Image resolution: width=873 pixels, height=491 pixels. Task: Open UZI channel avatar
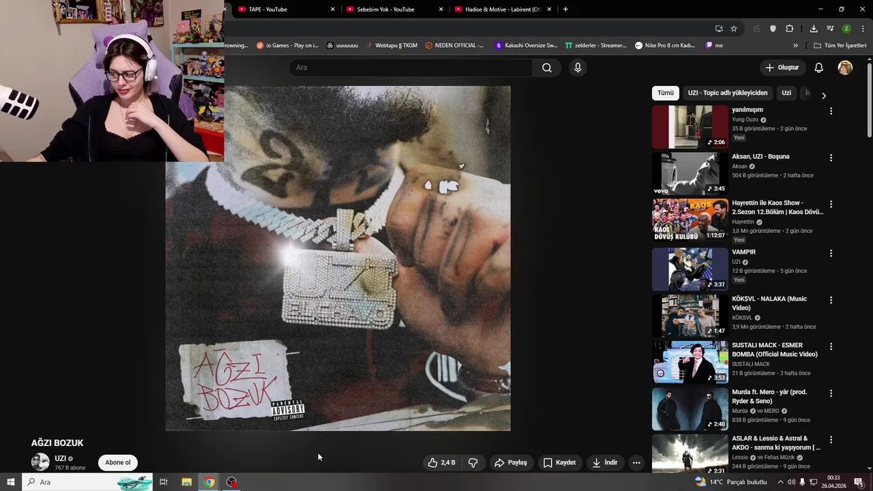[x=40, y=462]
